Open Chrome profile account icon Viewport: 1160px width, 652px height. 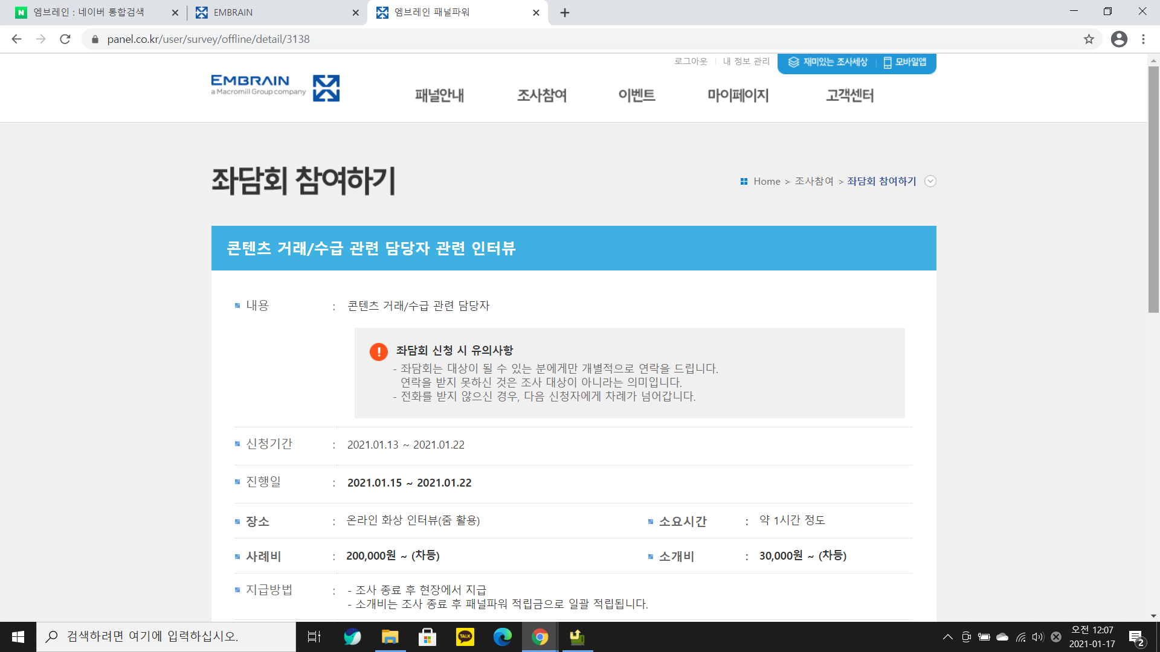pyautogui.click(x=1119, y=39)
